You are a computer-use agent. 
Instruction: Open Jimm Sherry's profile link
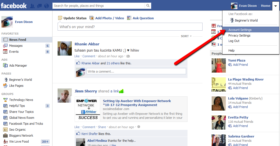click(86, 91)
